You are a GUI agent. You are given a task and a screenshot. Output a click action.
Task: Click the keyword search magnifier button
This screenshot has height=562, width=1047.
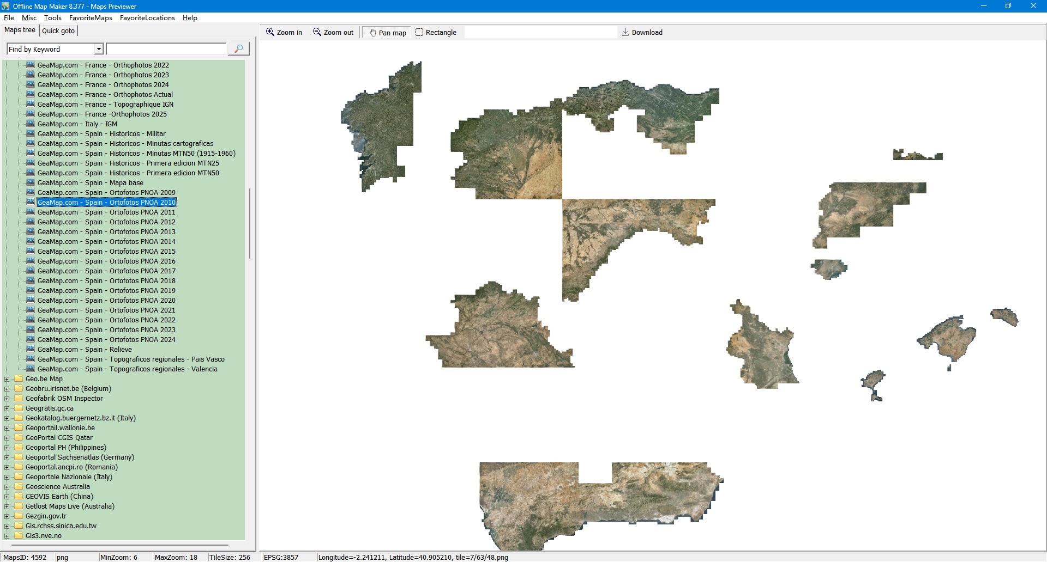(238, 49)
